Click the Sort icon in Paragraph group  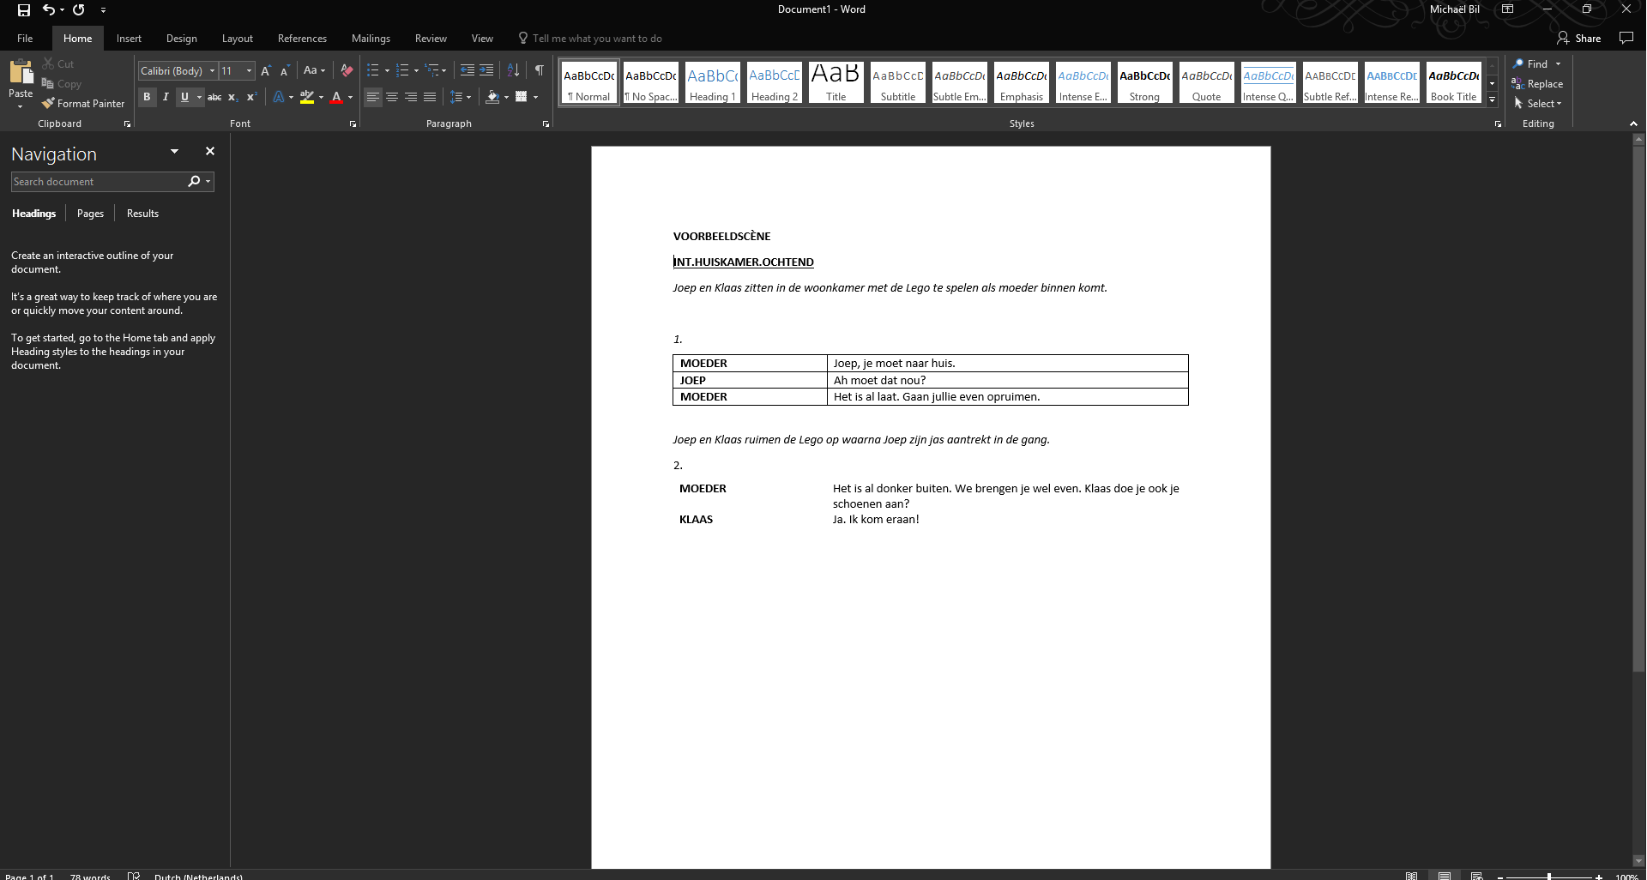(x=513, y=70)
